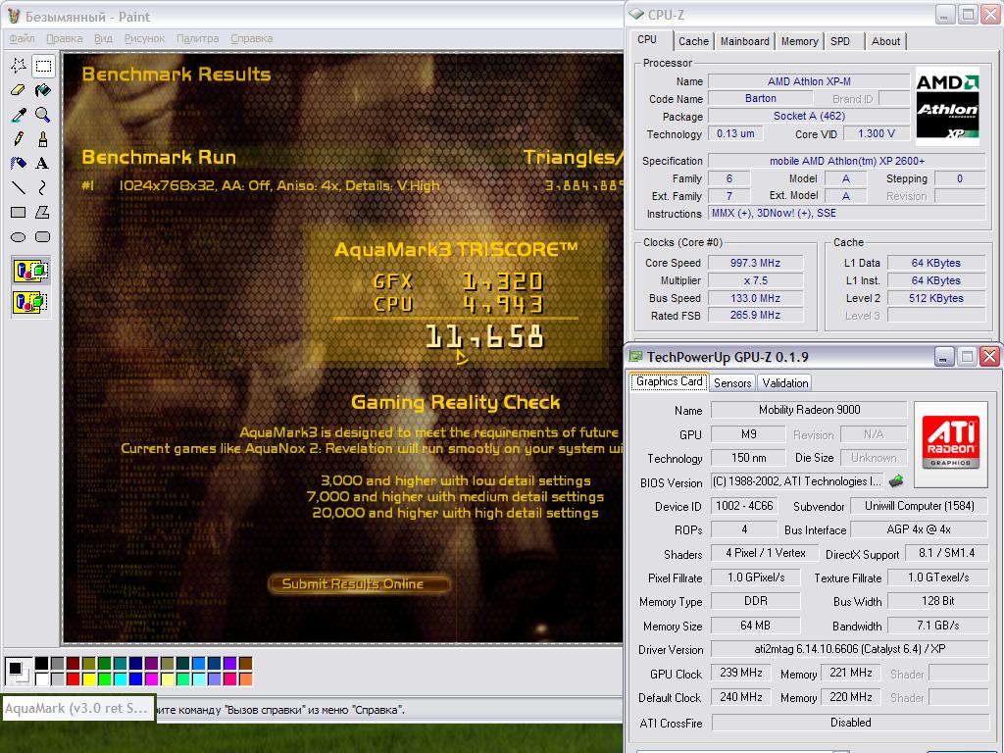1004x753 pixels.
Task: Open the Справка menu in Paint
Action: point(252,38)
